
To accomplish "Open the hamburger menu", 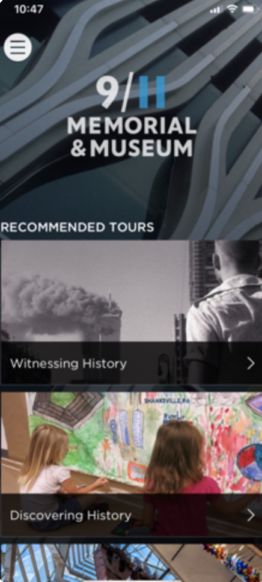I will coord(17,47).
